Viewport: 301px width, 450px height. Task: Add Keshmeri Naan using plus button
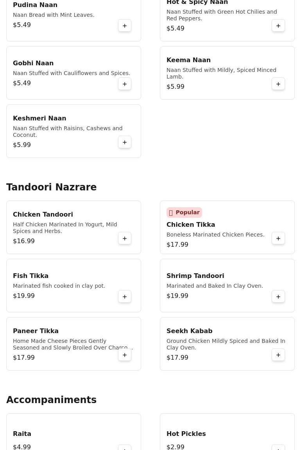tap(125, 142)
